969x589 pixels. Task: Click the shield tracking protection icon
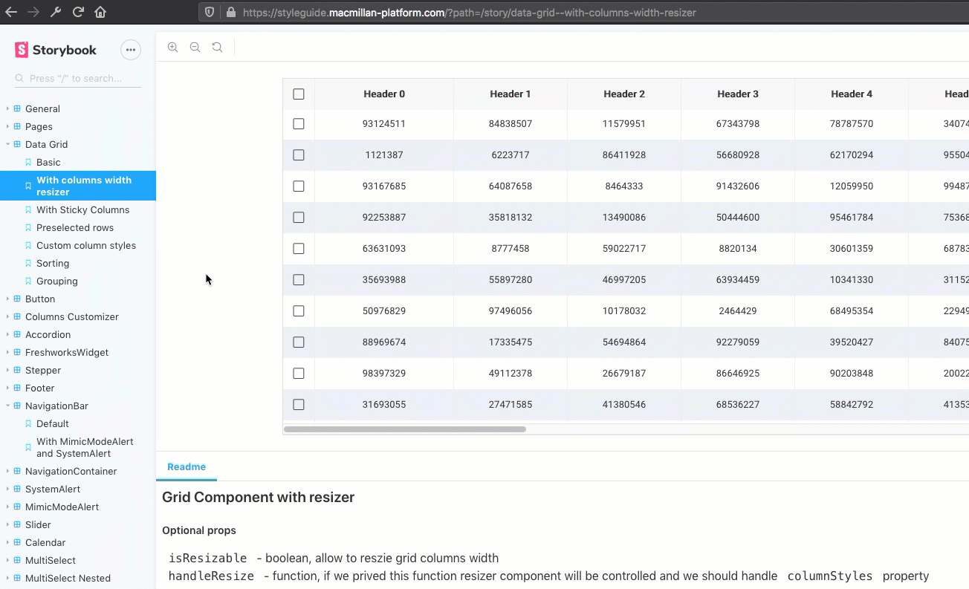click(210, 12)
